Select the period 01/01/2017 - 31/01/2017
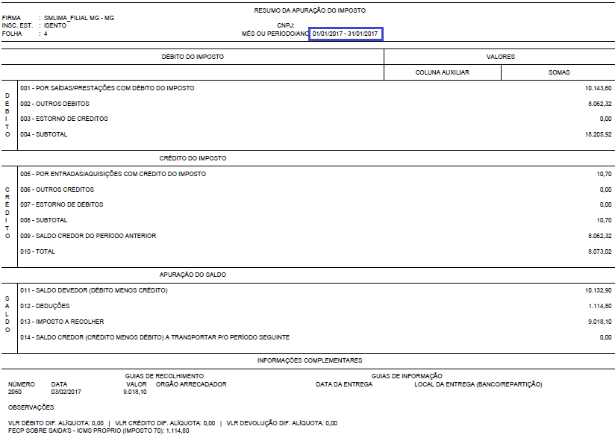Image resolution: width=615 pixels, height=435 pixels. tap(346, 34)
